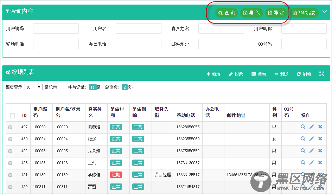332x194 pixels.
Task: Check the checkbox for row ID 428
Action: (10, 163)
